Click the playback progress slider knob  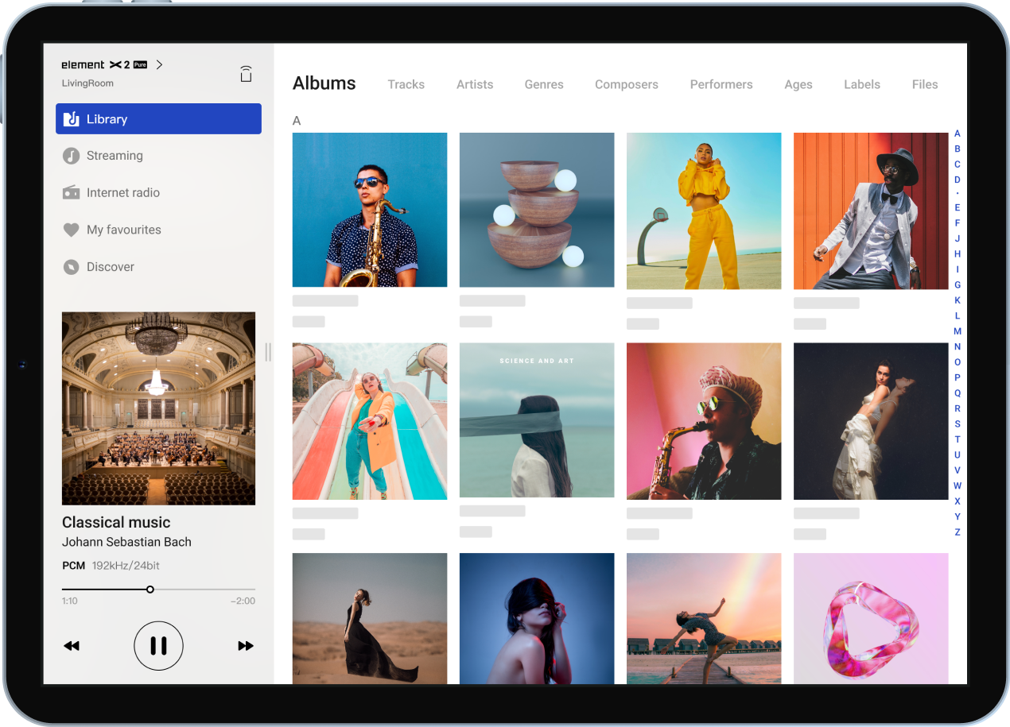click(x=150, y=590)
